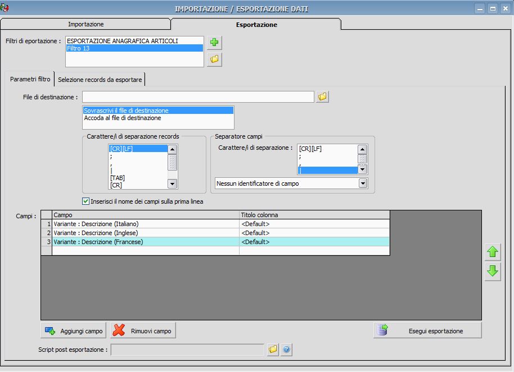Select 'ESPORTAZIONE ANAGRAFICA ARTICOLI' filter

tap(134, 41)
